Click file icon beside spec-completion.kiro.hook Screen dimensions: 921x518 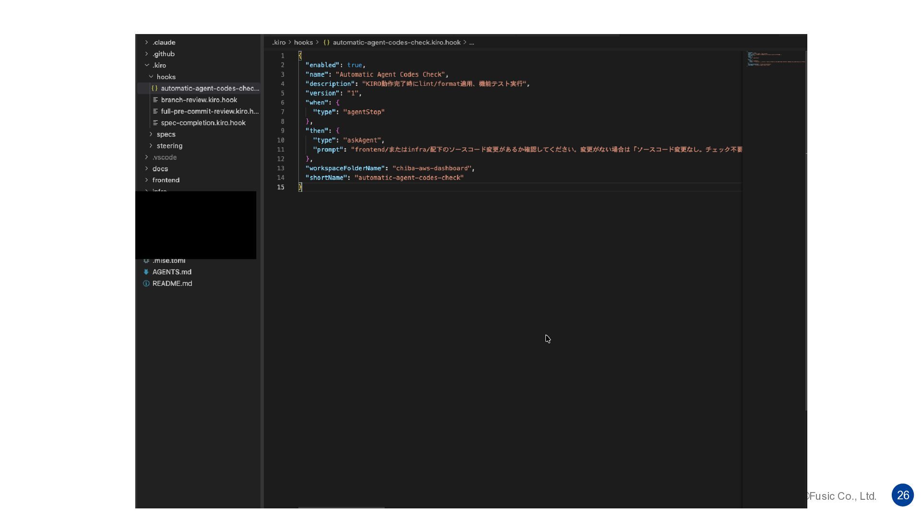point(155,123)
